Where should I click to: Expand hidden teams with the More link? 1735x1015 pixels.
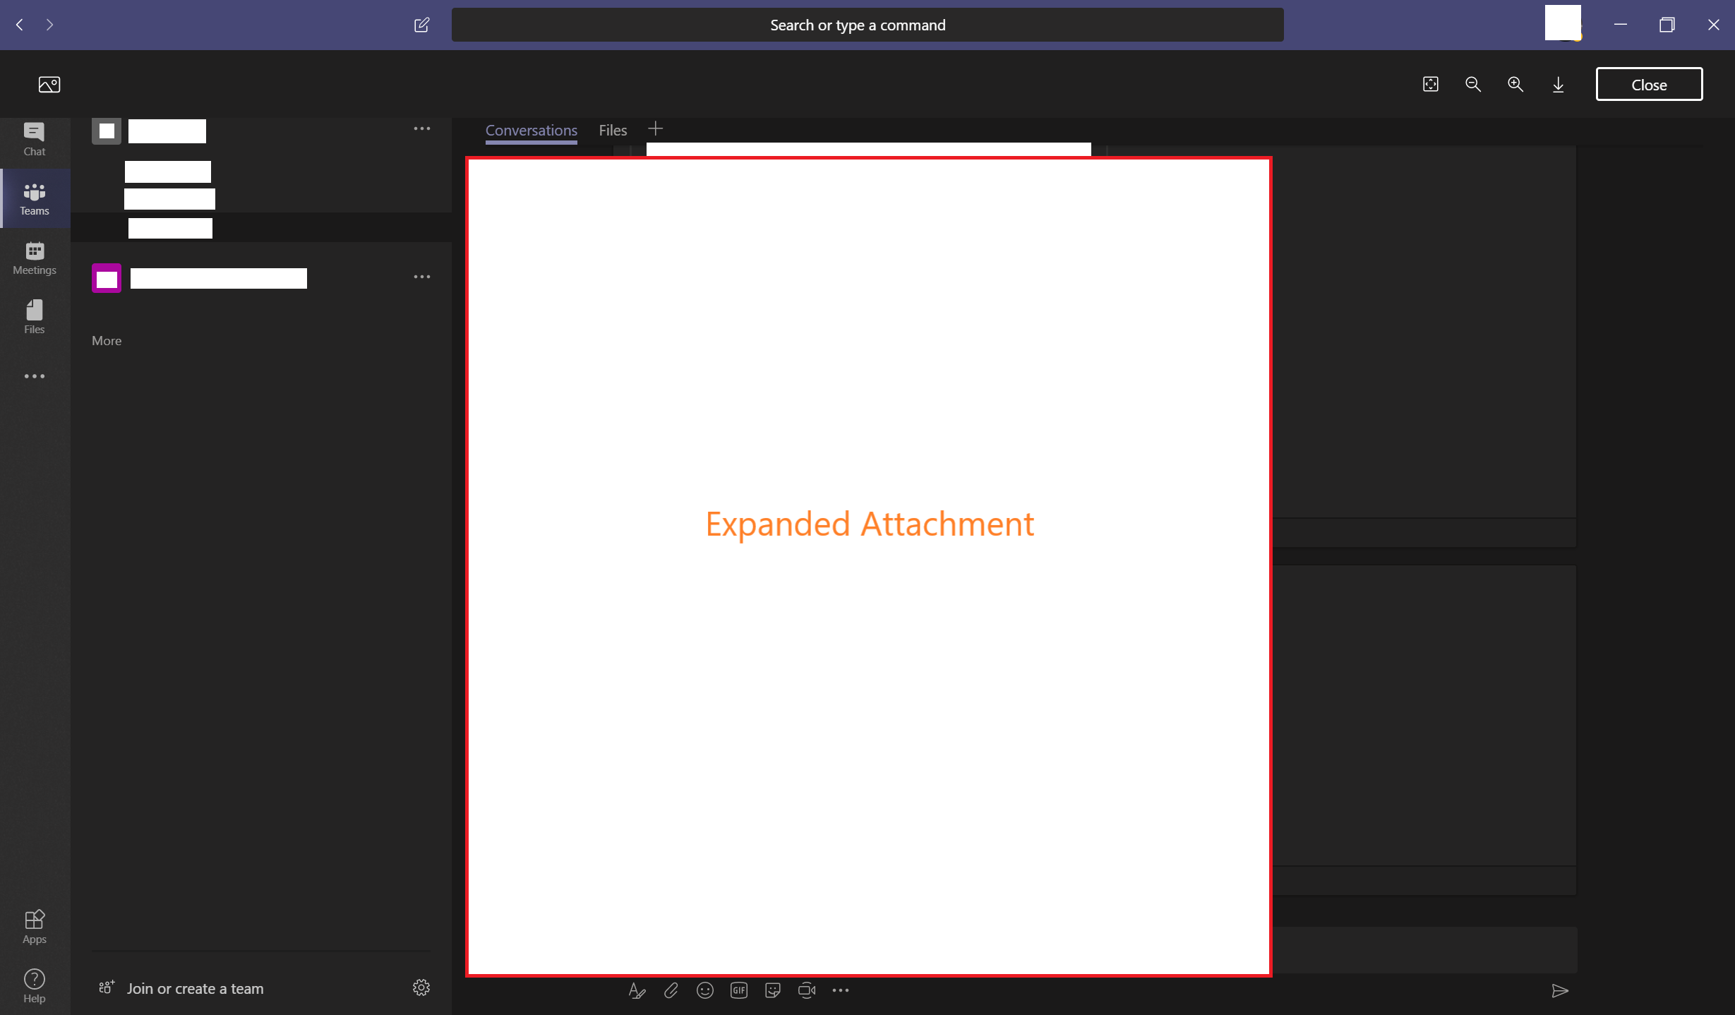click(x=107, y=340)
